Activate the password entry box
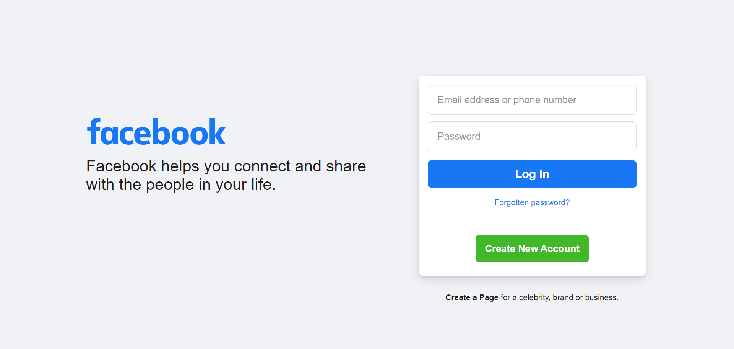 [x=532, y=136]
